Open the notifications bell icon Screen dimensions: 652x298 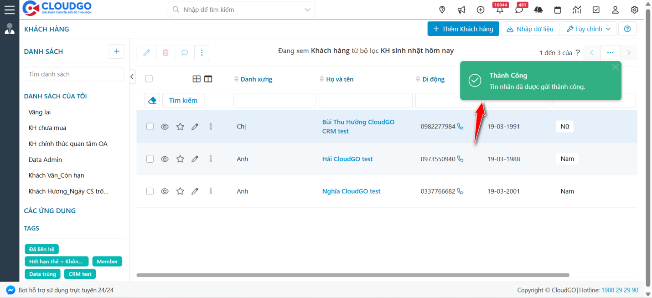500,9
